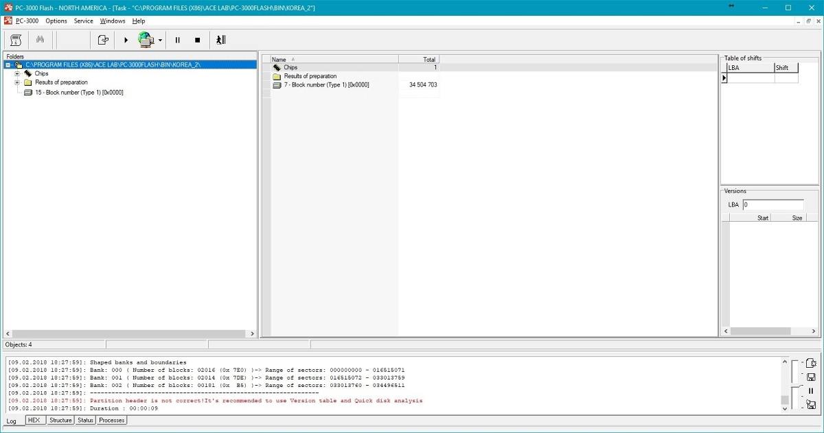Click the log scrollbar up arrow
824x433 pixels.
click(x=786, y=362)
